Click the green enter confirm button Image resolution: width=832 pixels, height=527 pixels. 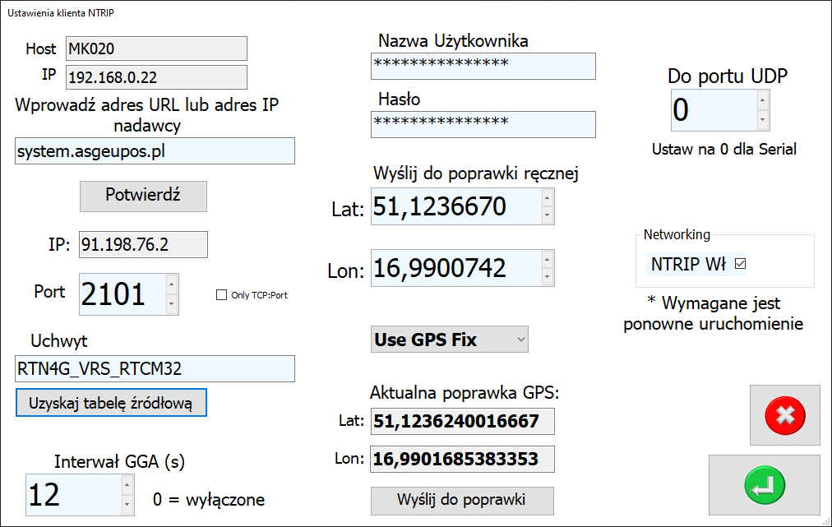[x=764, y=485]
